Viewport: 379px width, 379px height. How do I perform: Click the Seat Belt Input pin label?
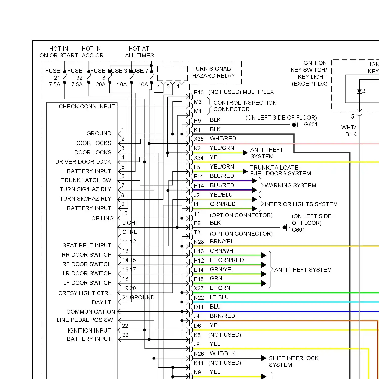[x=87, y=246]
